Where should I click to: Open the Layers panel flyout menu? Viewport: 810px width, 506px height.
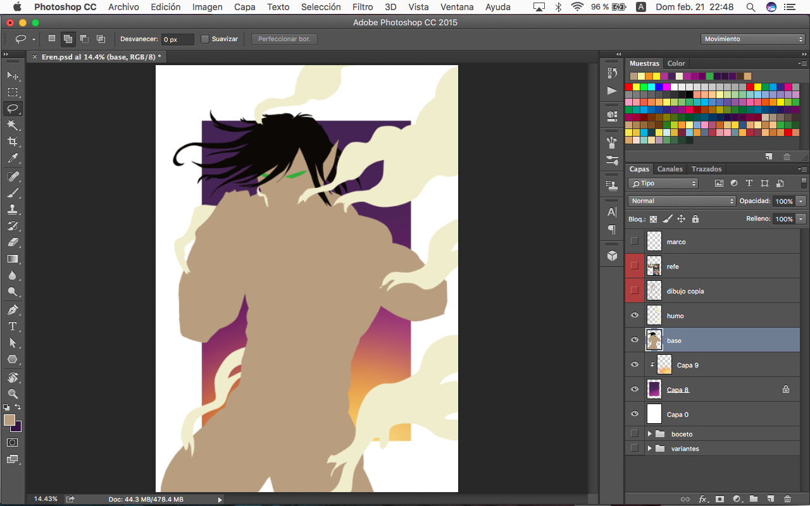[x=802, y=169]
